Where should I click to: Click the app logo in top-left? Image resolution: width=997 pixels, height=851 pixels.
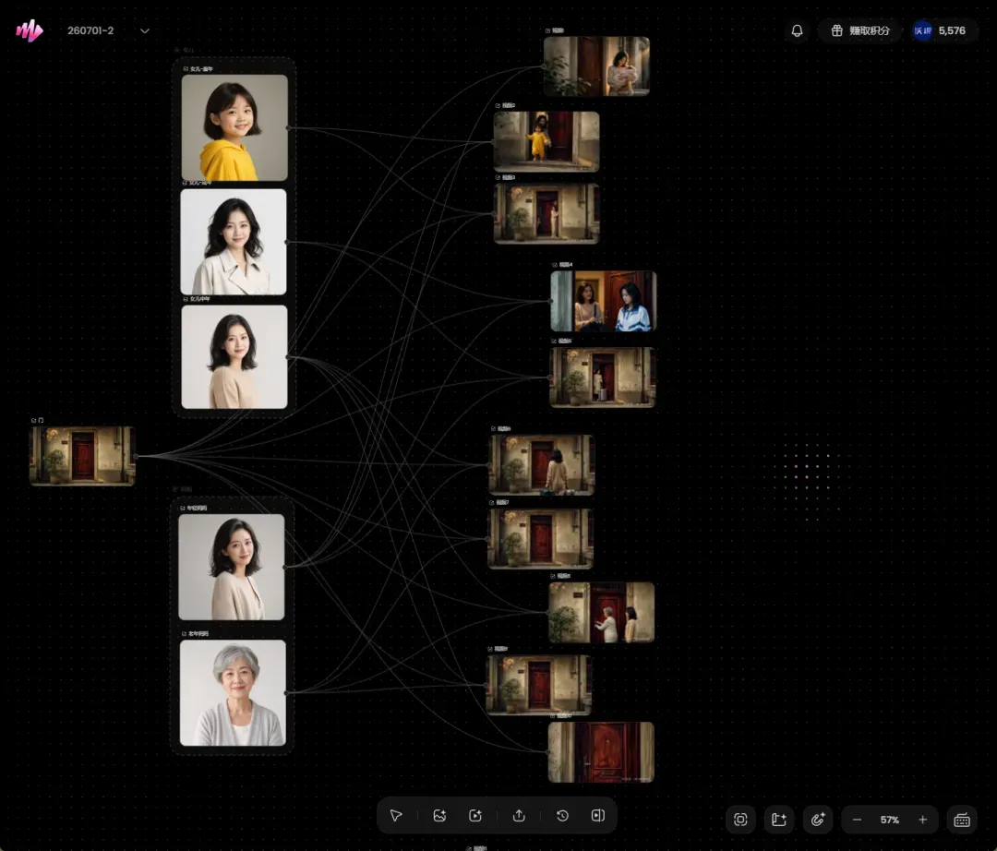tap(30, 30)
